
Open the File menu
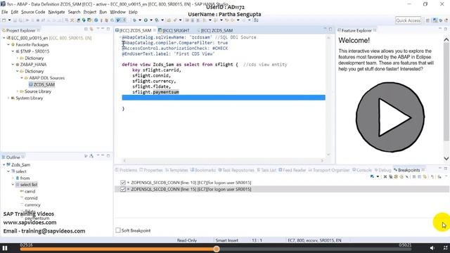click(5, 12)
